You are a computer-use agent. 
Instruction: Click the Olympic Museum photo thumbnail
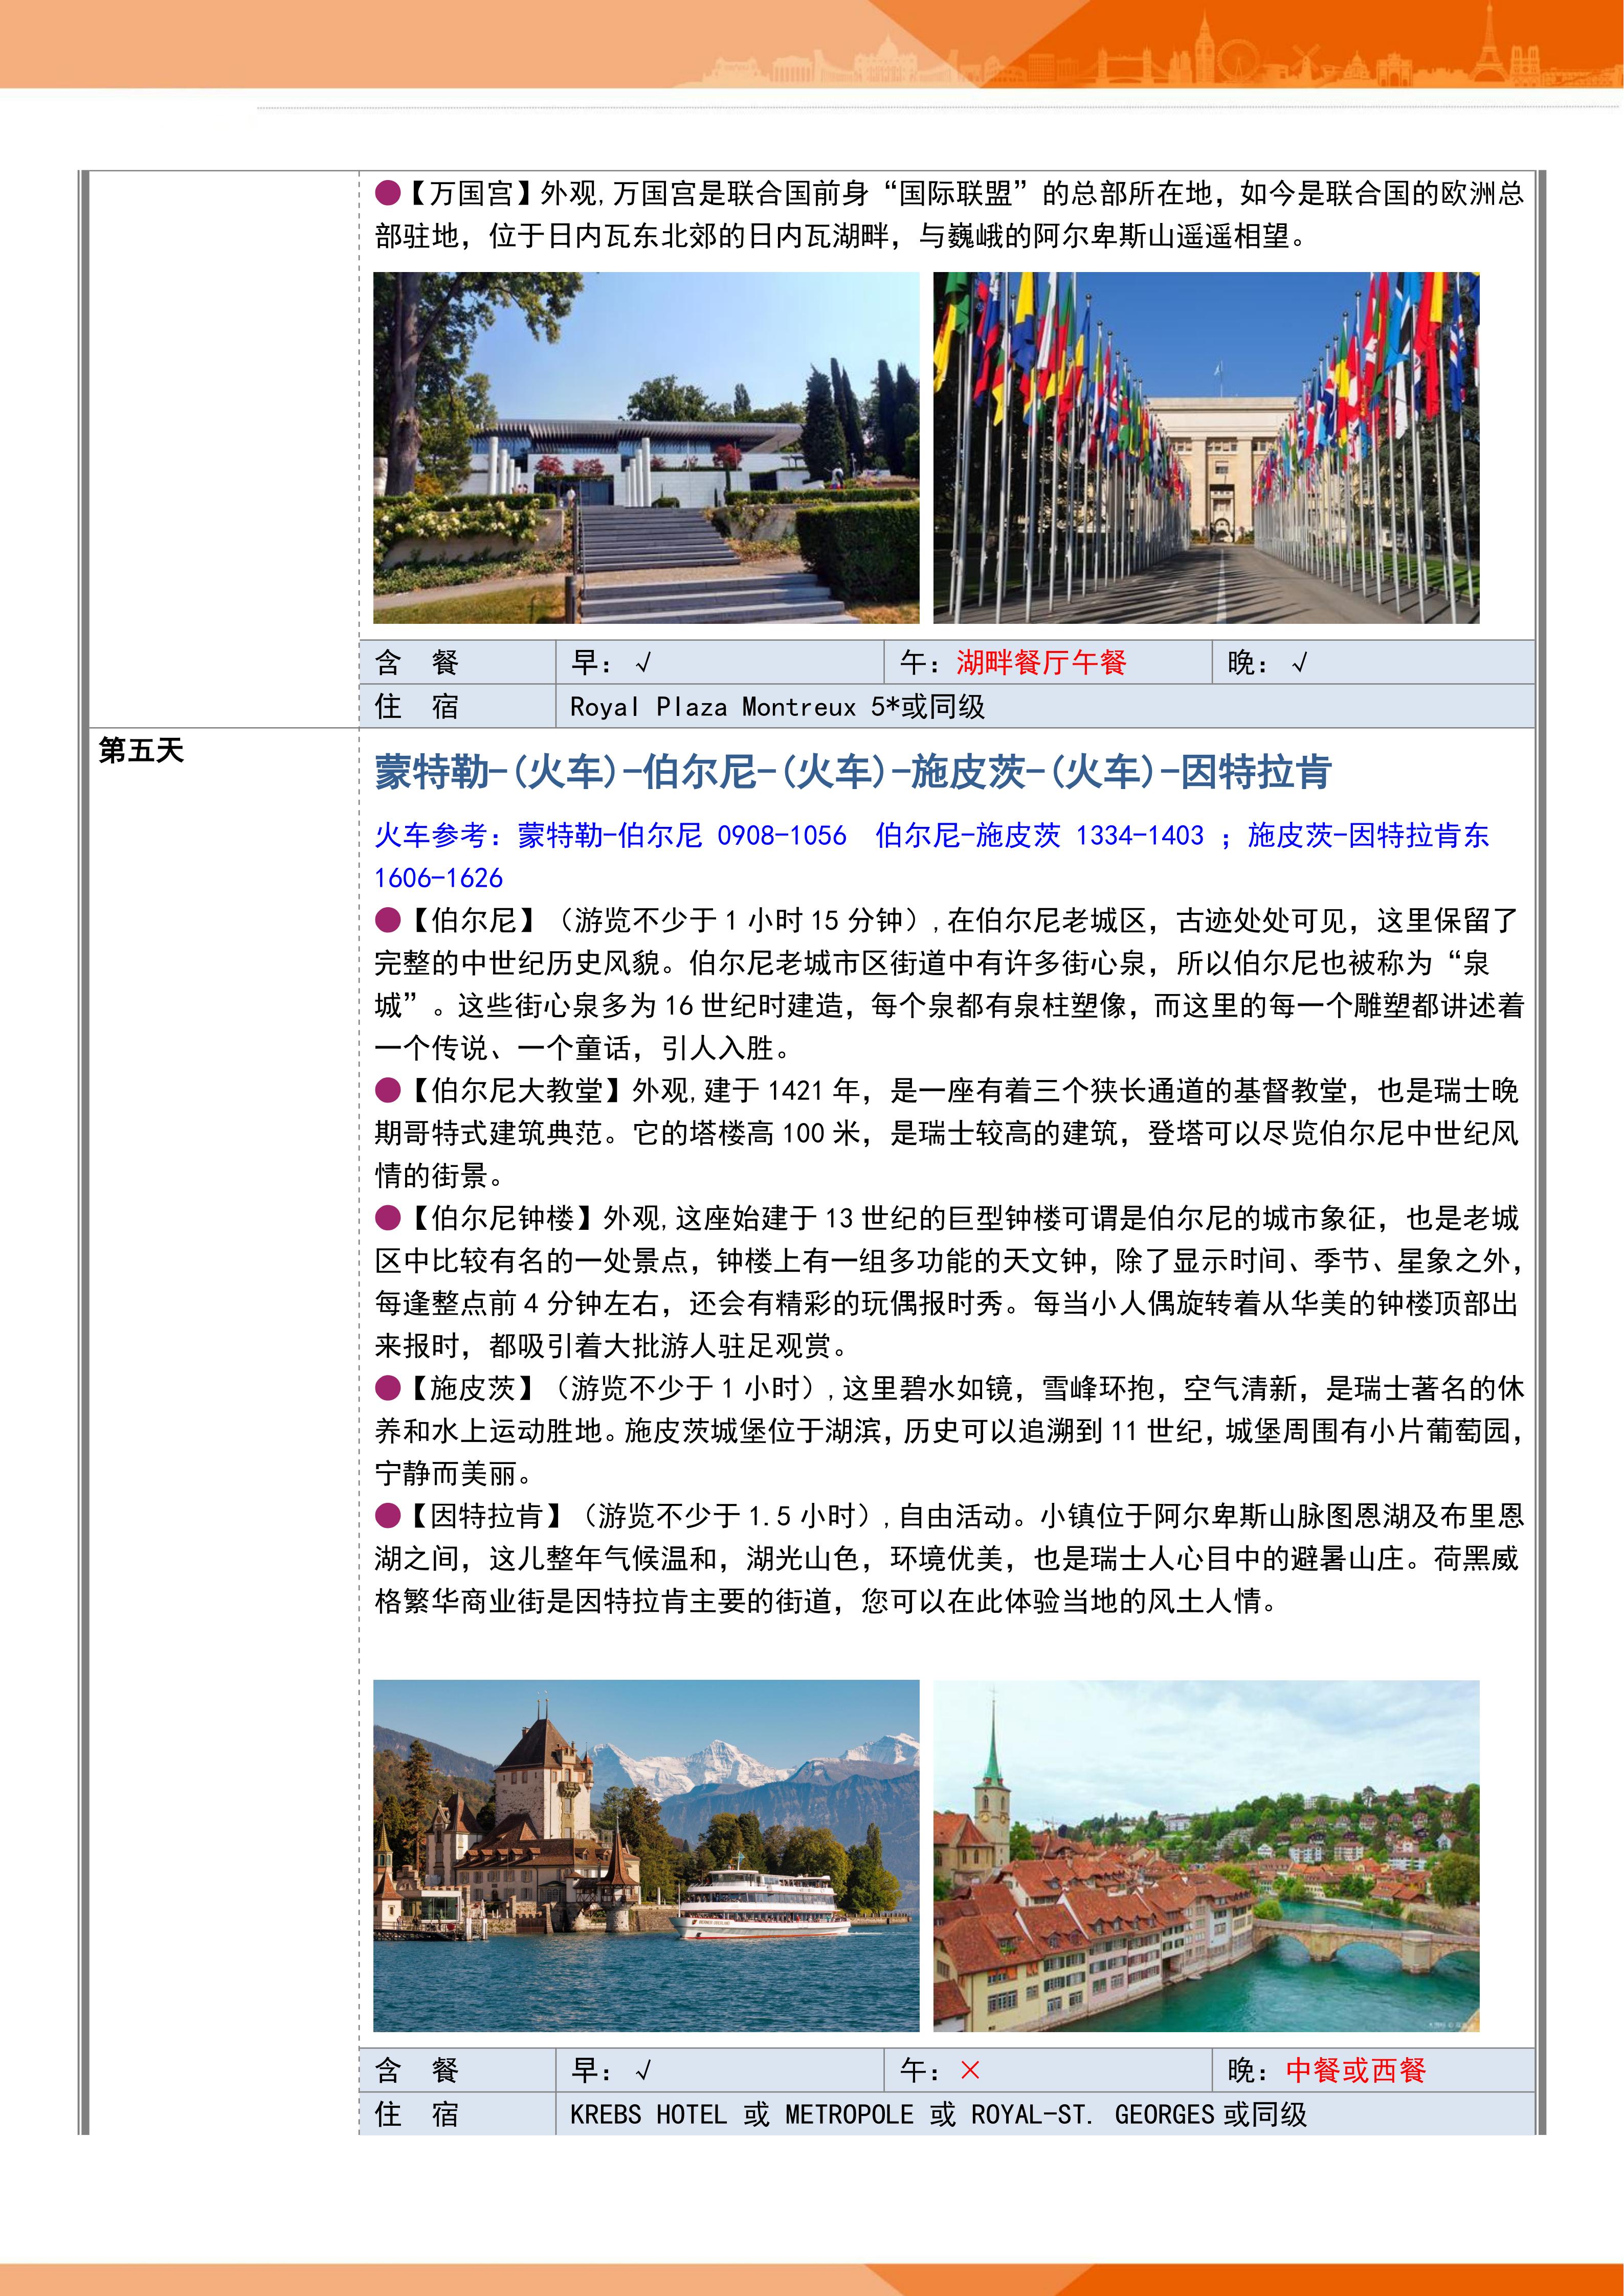646,447
